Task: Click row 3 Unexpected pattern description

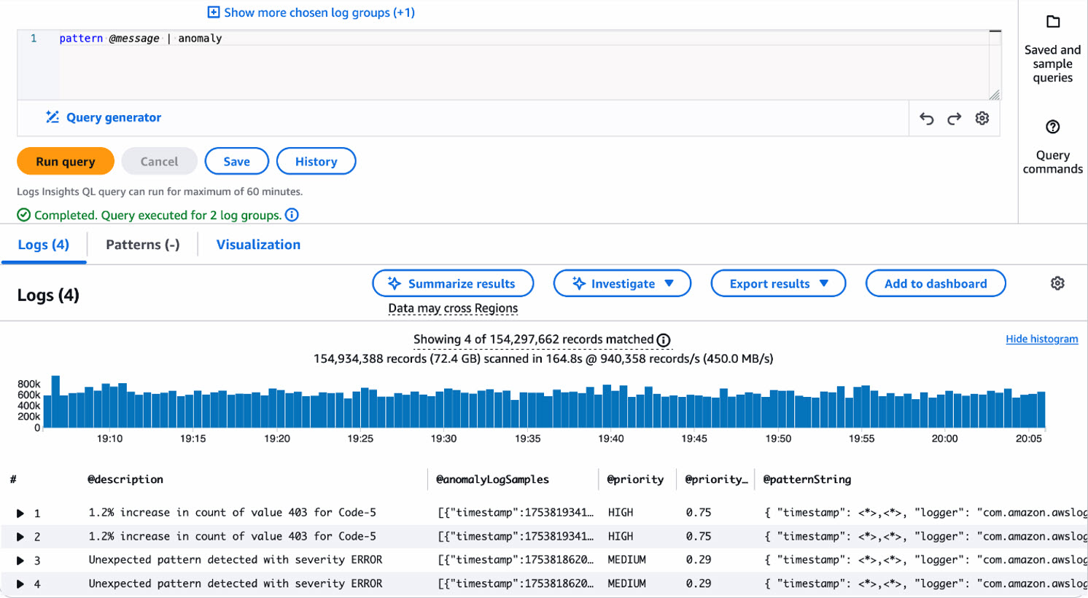Action: 236,560
